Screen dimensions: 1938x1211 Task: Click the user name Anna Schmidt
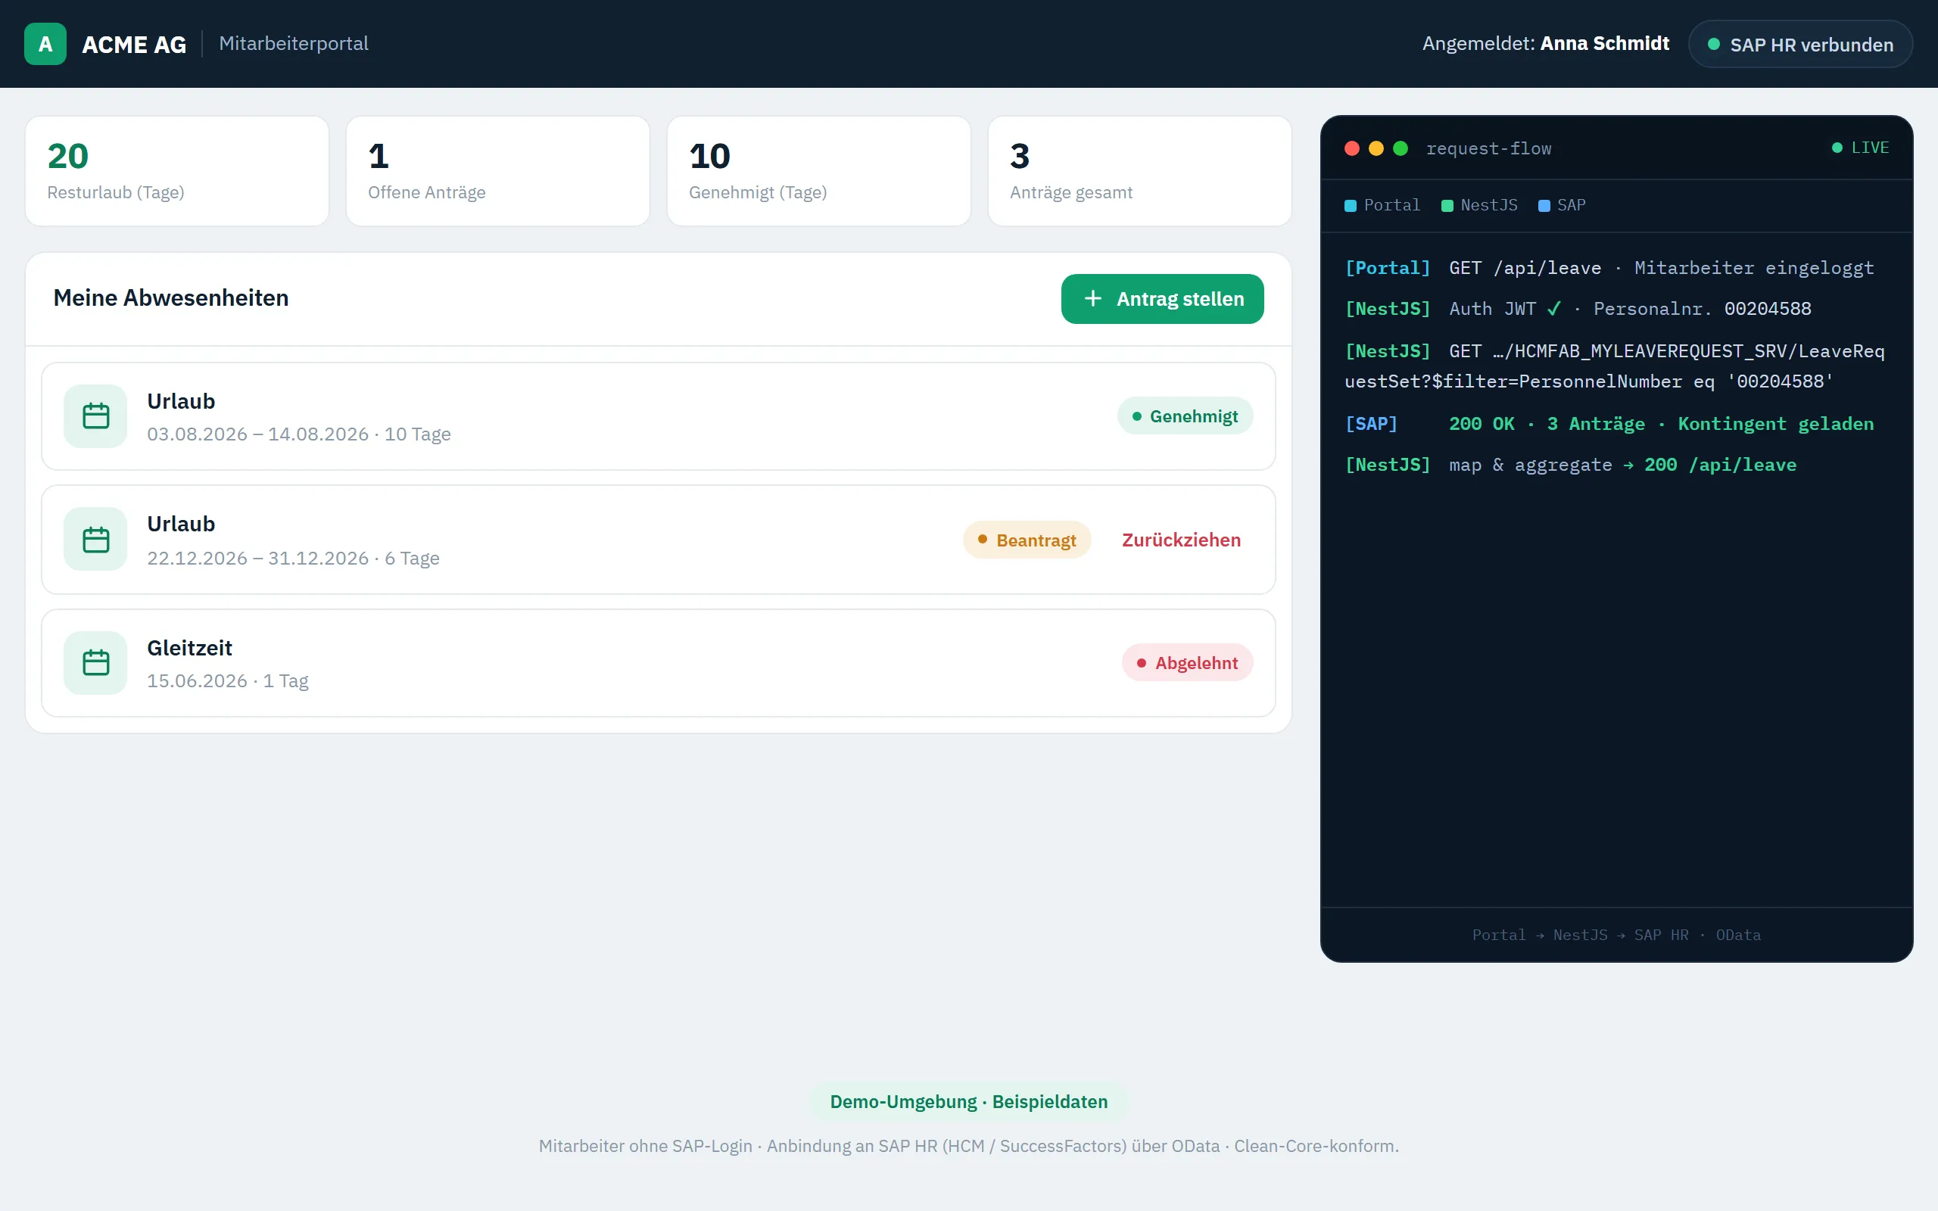1604,43
